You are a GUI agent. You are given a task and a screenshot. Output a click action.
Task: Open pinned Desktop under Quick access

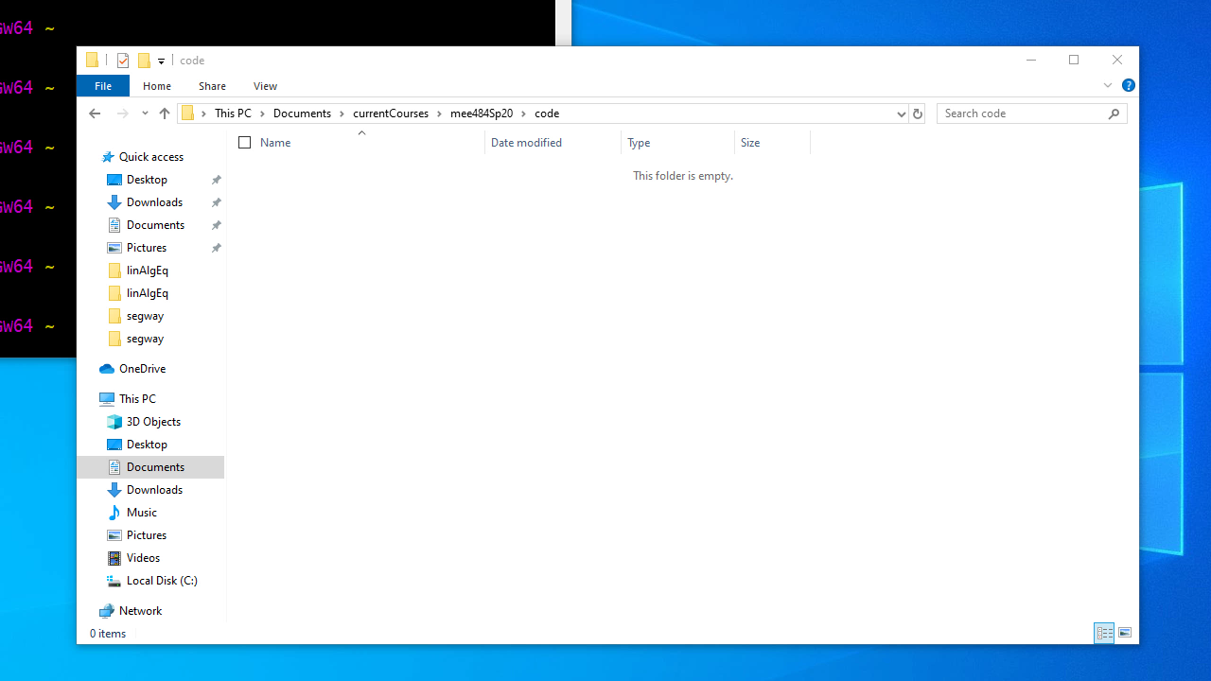tap(147, 180)
